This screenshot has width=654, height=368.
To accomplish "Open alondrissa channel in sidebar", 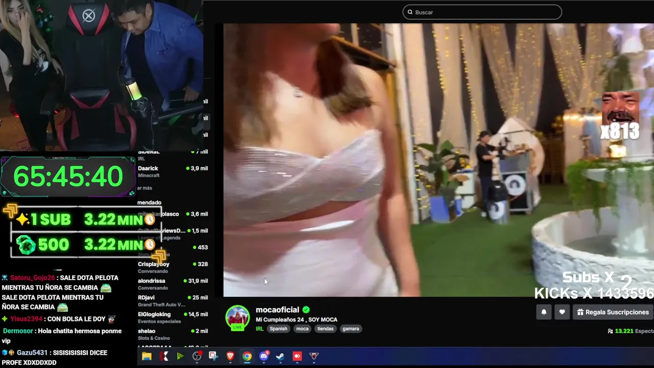I will point(173,284).
